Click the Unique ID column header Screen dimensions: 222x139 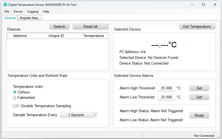point(56,36)
